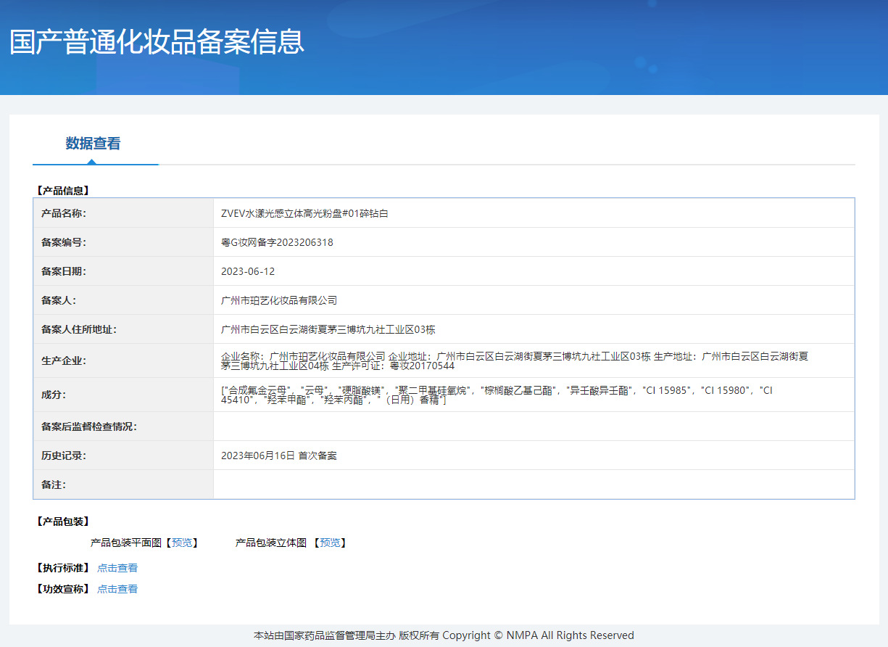
Task: Click the 【产品包装】 section heading
Action: [62, 522]
